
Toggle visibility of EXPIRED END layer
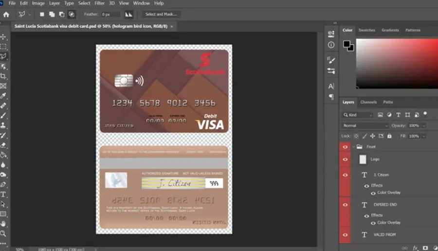click(x=345, y=205)
